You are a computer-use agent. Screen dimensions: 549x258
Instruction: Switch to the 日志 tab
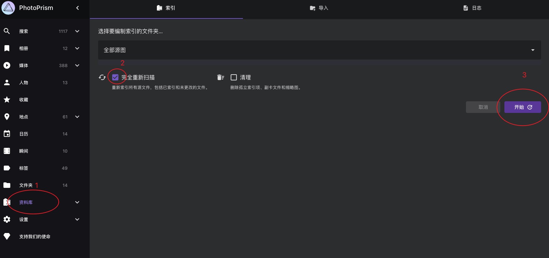(x=472, y=9)
